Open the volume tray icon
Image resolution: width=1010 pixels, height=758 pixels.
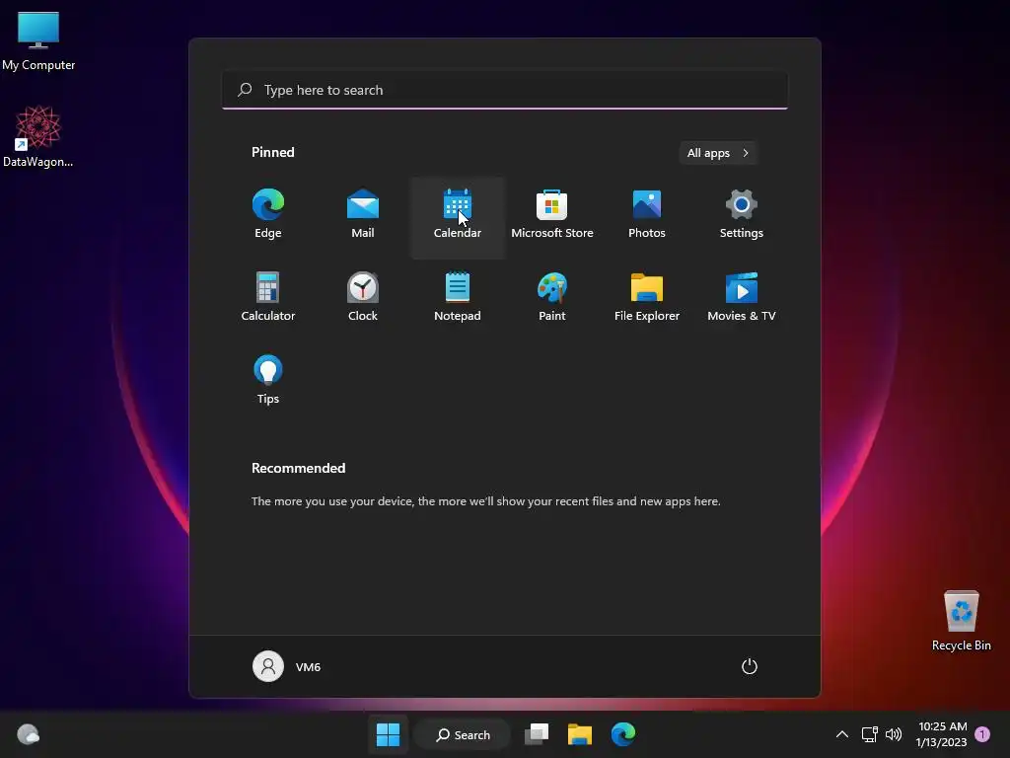point(894,734)
